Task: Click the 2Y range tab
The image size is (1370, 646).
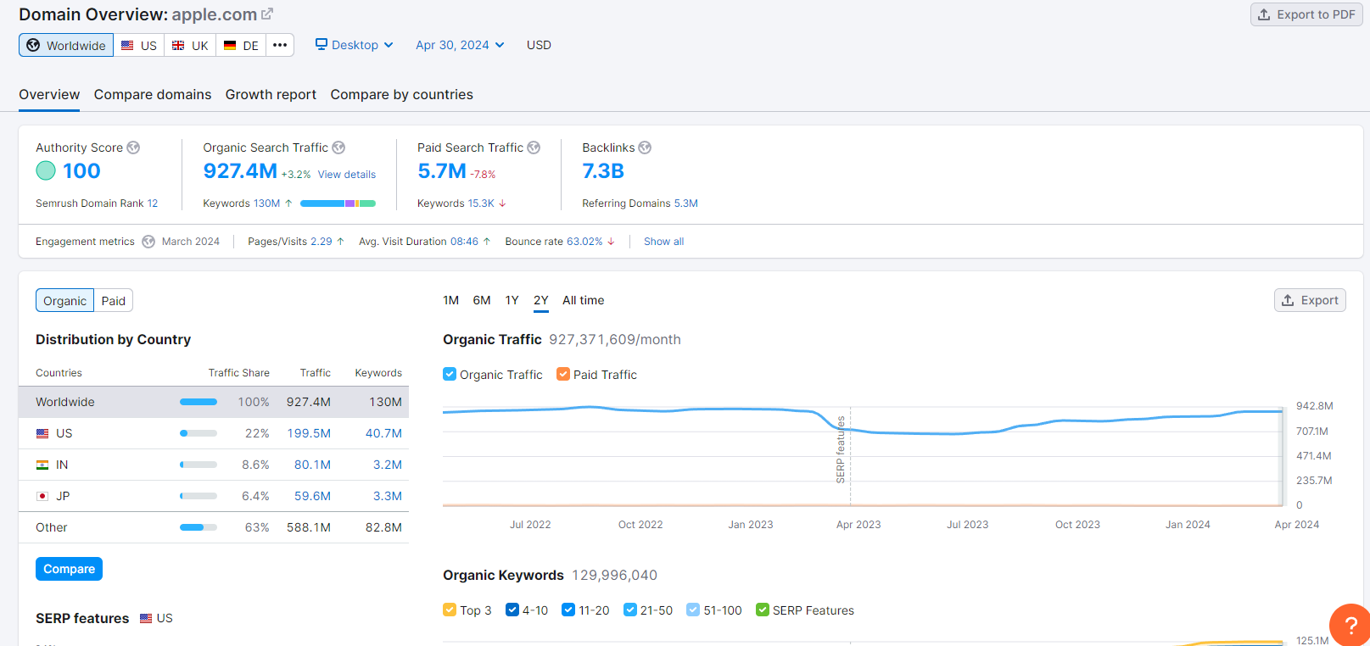Action: [541, 300]
